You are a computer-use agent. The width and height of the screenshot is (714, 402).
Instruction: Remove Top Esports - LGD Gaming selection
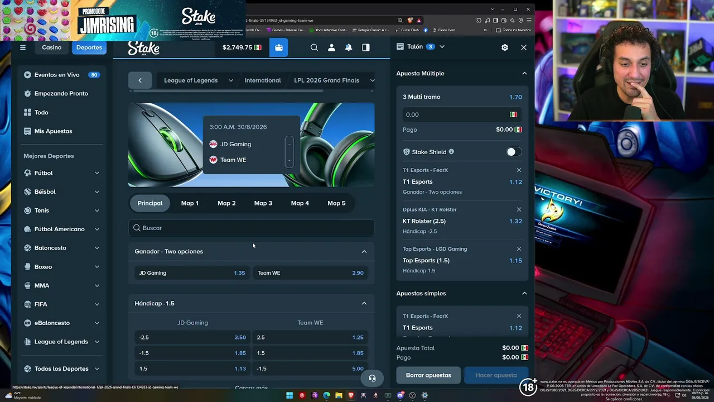click(x=519, y=249)
